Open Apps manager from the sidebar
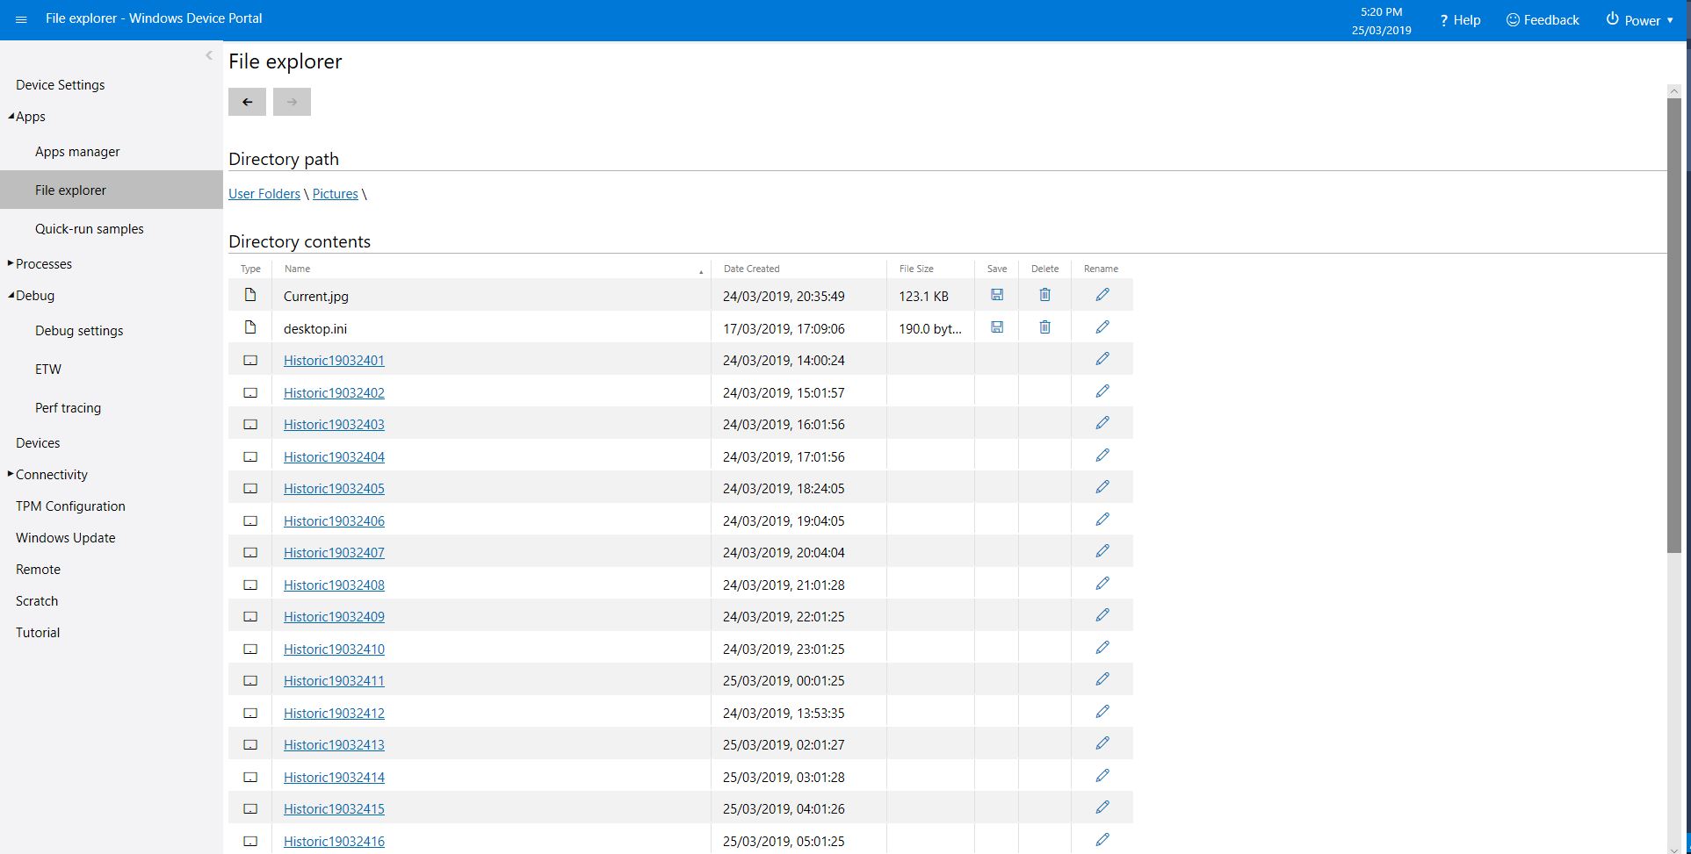This screenshot has width=1691, height=854. [x=77, y=152]
